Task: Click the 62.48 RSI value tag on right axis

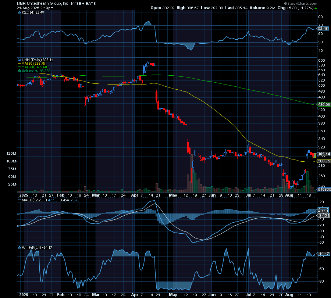Action: (x=323, y=28)
